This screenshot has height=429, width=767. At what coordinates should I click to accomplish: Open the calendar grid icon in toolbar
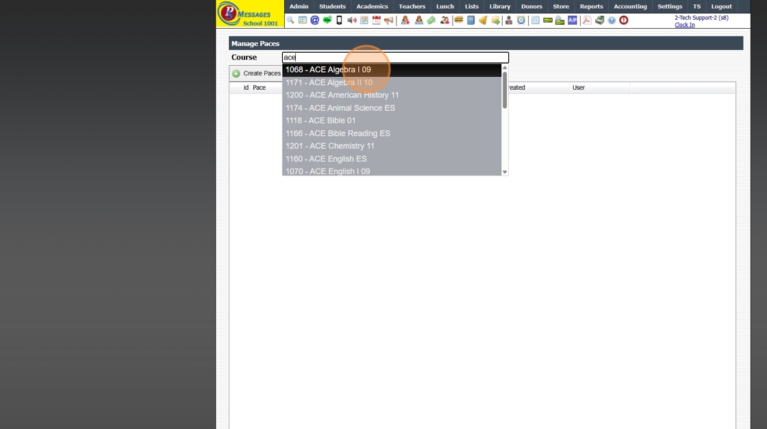tap(303, 20)
